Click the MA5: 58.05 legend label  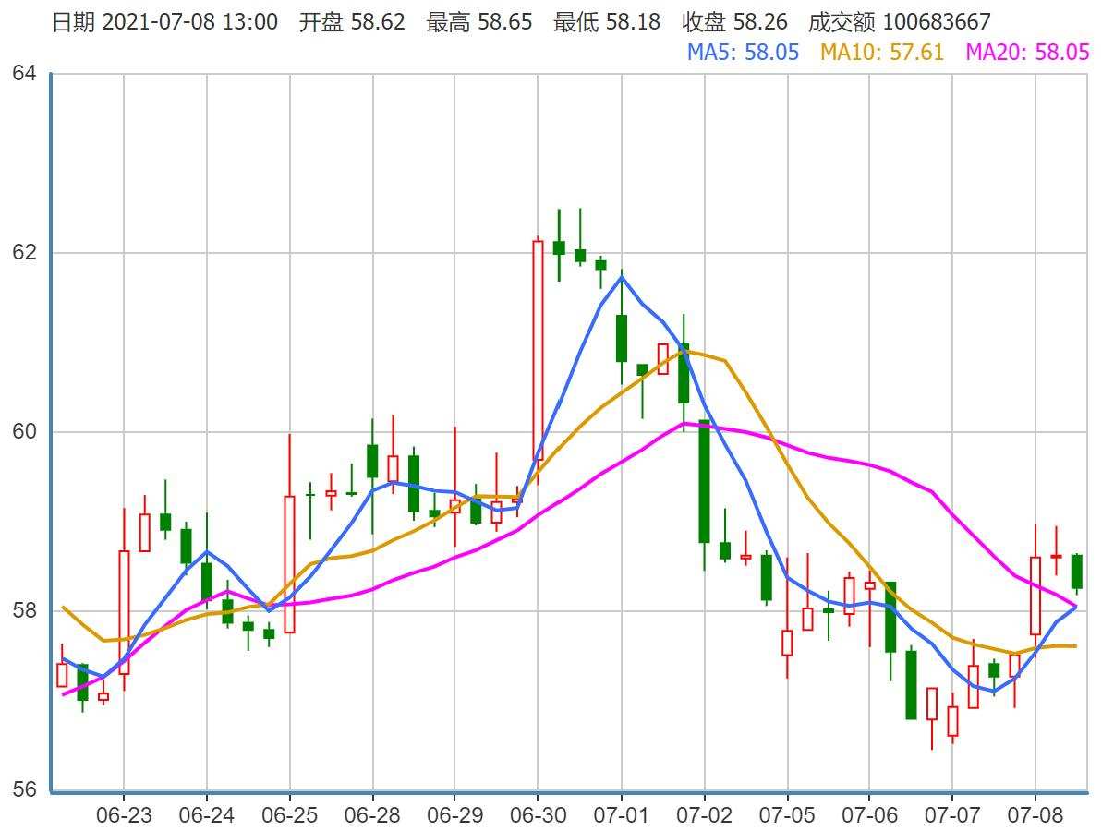point(743,53)
